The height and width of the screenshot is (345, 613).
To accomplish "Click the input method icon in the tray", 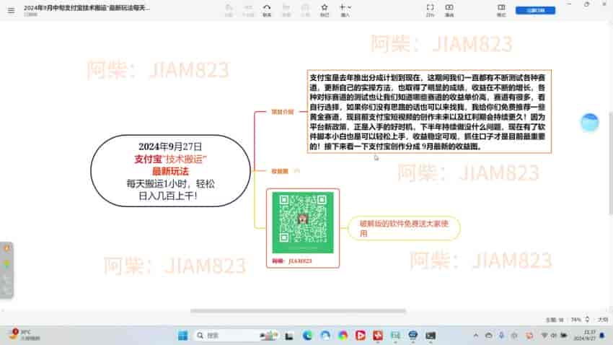I will coord(529,336).
